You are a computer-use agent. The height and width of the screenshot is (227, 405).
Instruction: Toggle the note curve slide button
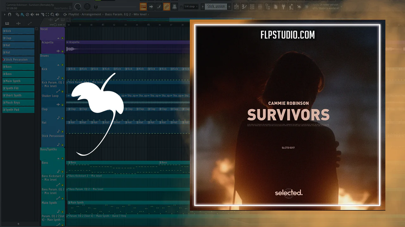(159, 6)
